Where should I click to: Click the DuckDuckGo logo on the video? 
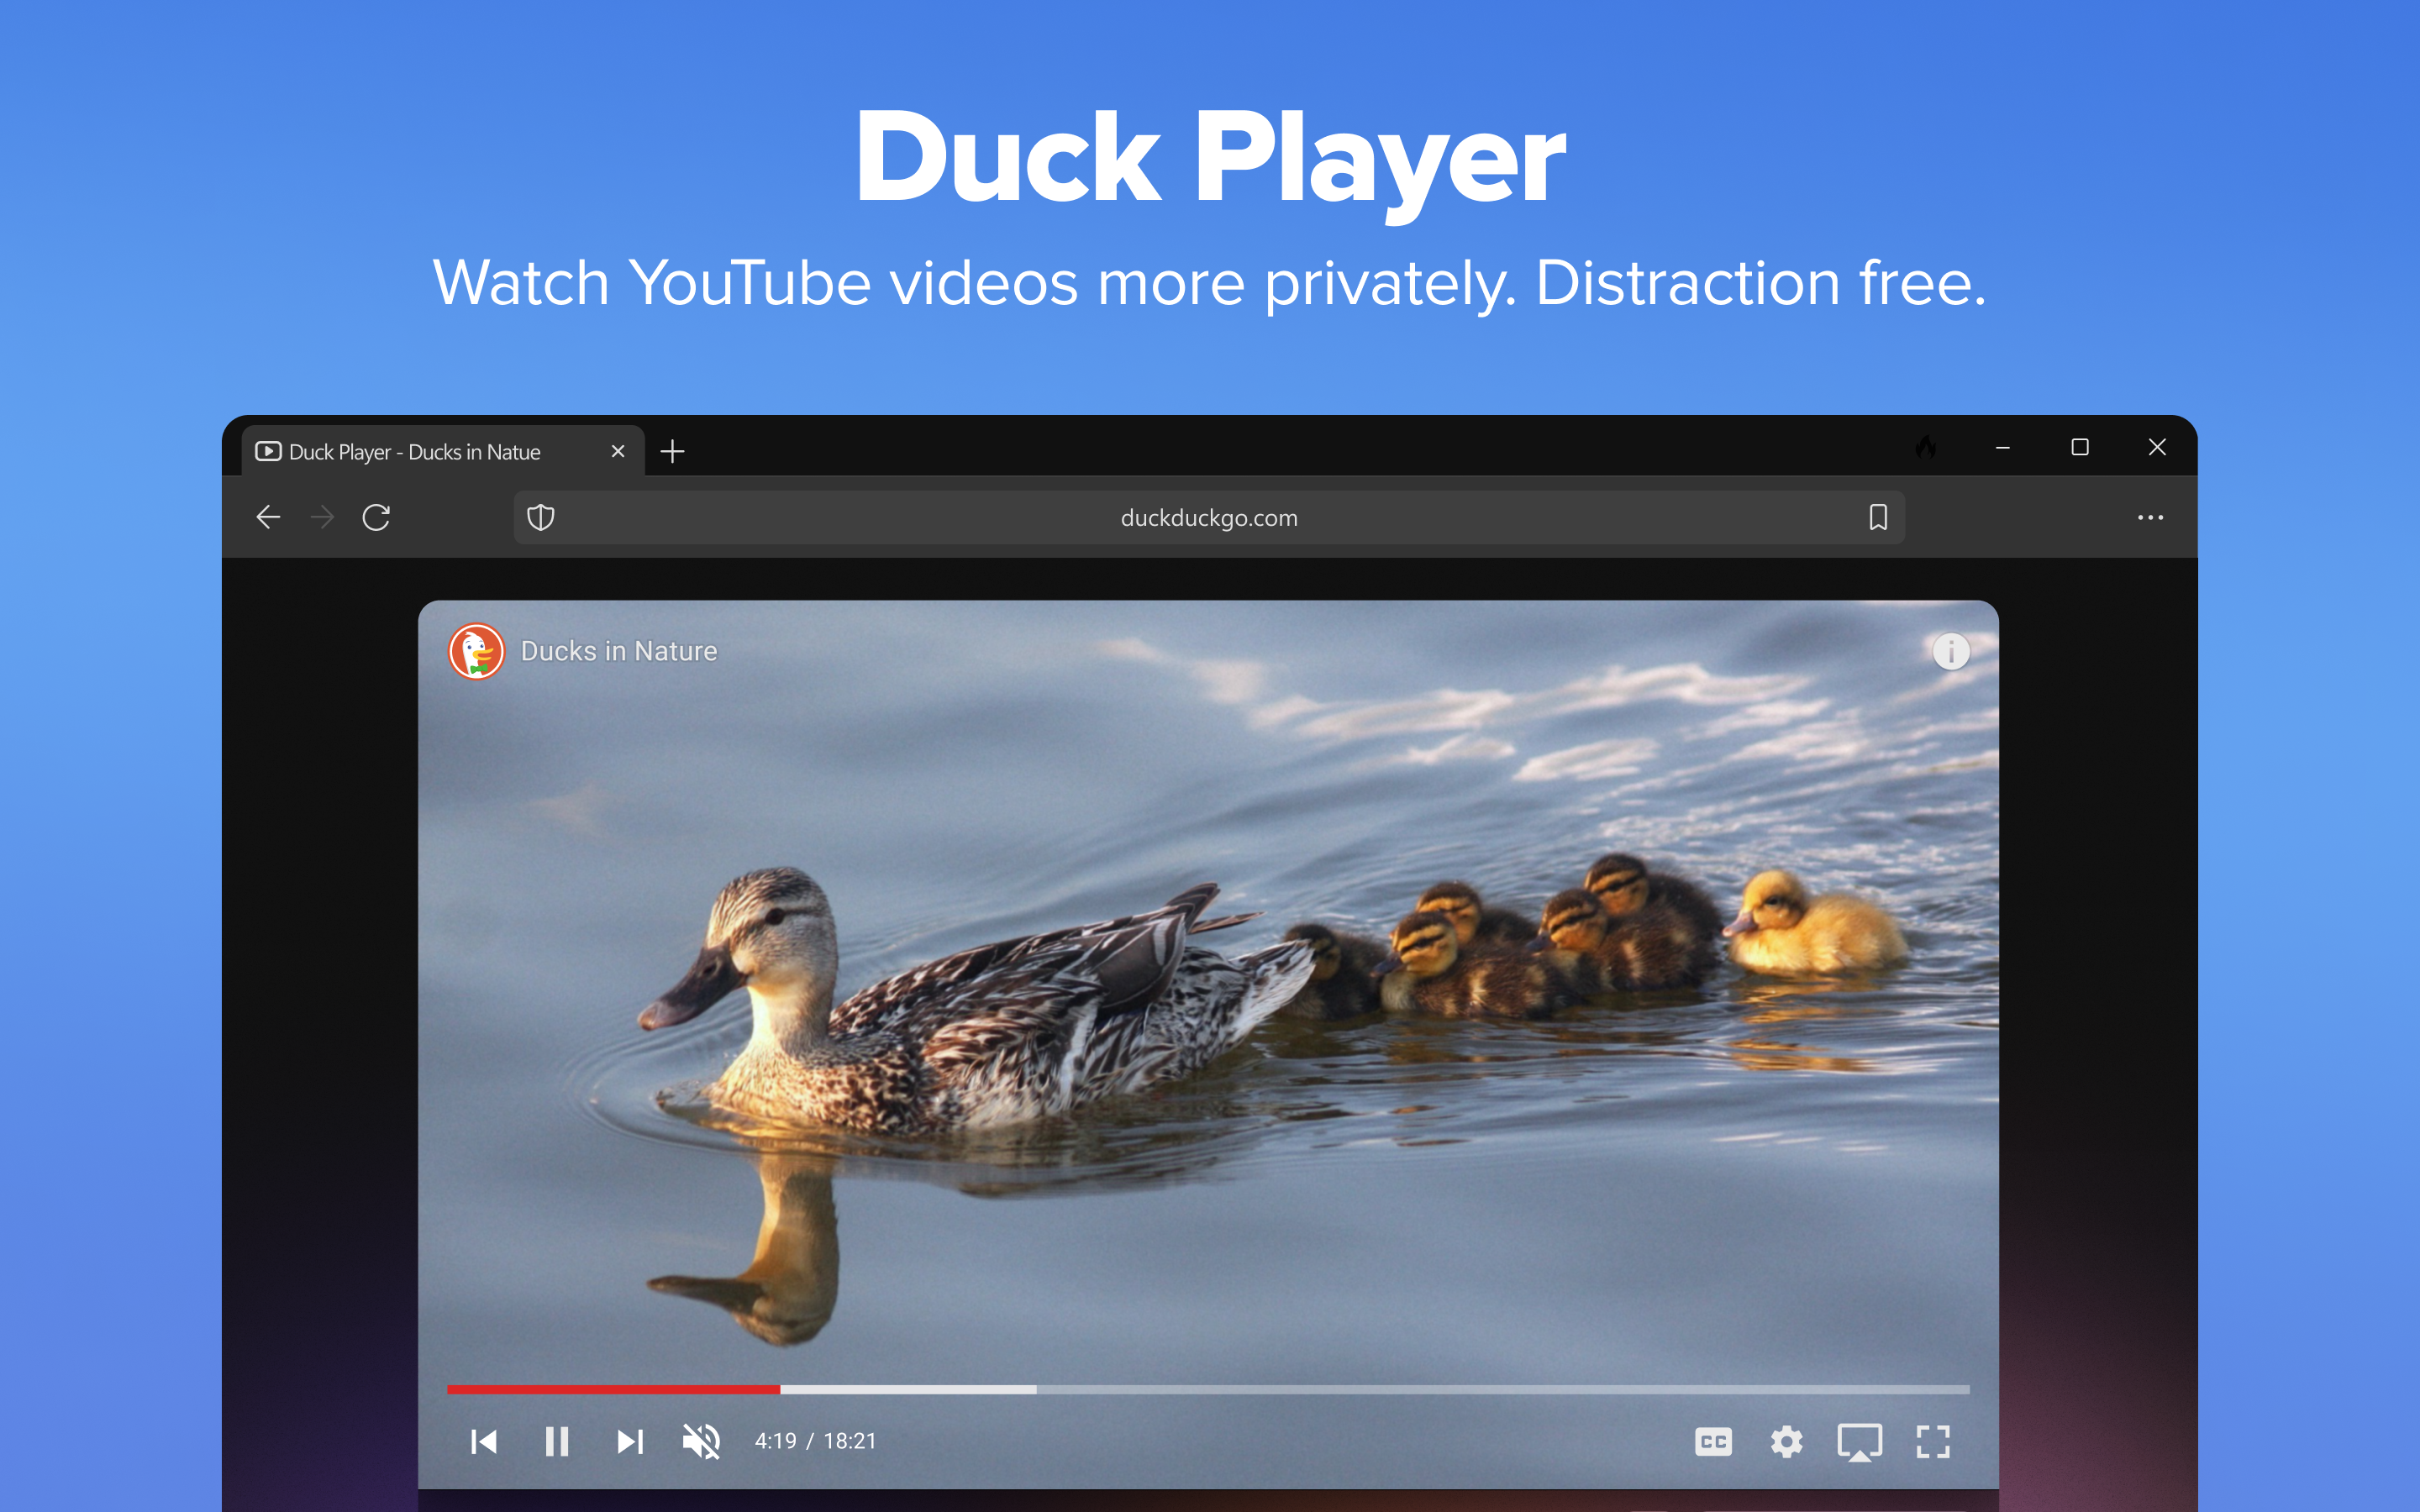(x=477, y=650)
